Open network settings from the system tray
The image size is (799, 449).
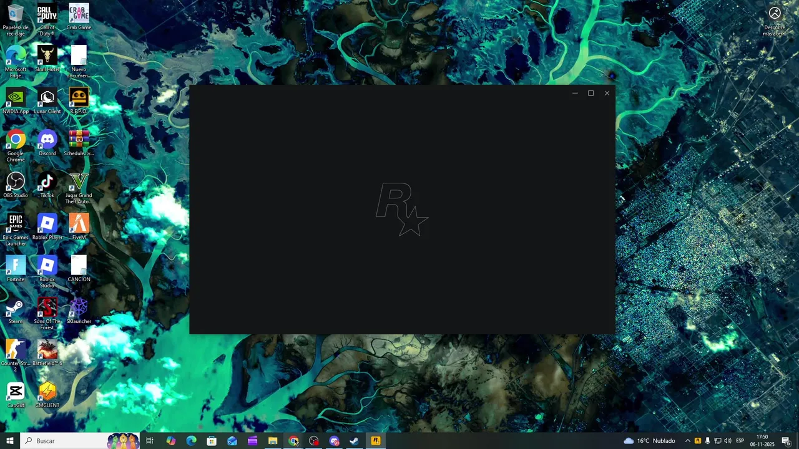click(x=717, y=441)
